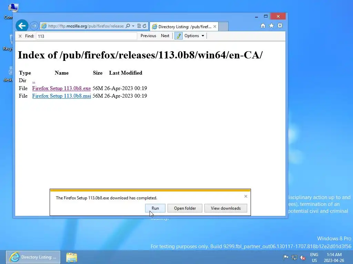353x264 pixels.
Task: Open Action Center flag tray icon
Action: pyautogui.click(x=286, y=257)
